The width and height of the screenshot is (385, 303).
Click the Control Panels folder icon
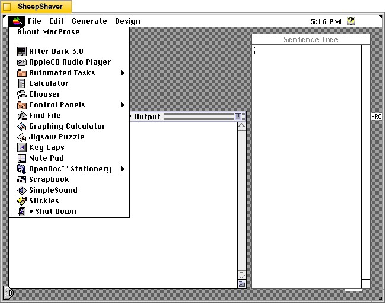coord(21,105)
